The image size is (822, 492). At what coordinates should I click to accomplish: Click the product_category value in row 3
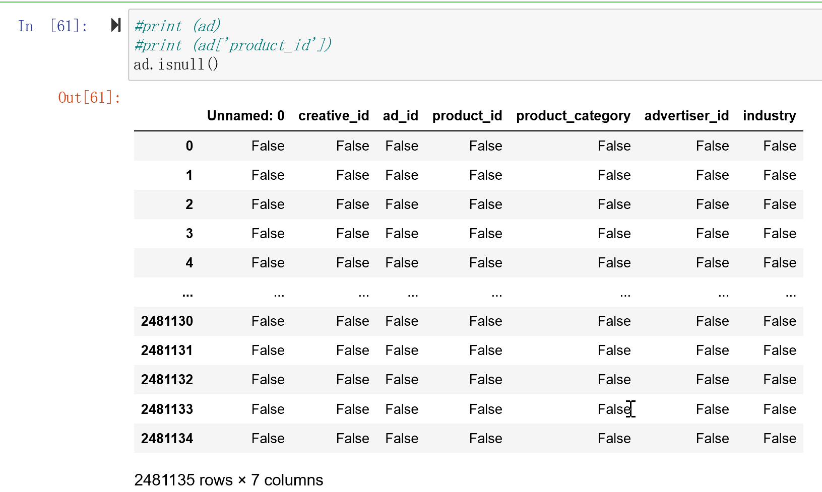(614, 234)
